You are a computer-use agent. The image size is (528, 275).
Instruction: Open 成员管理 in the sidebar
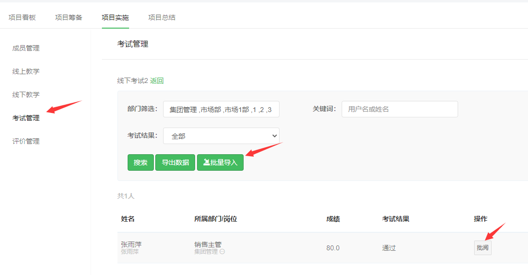pos(26,48)
